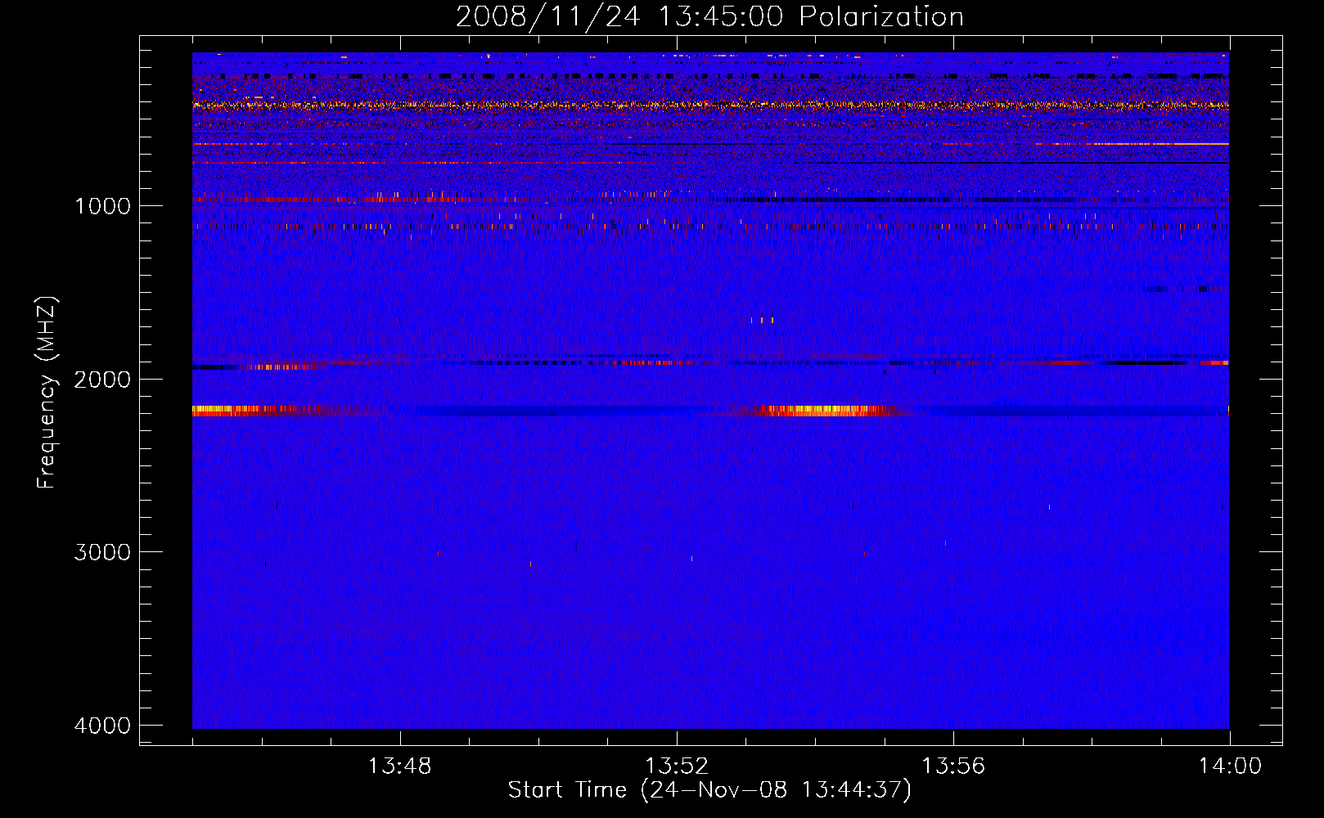Click the 13:52 time tick label
The width and height of the screenshot is (1324, 818).
tap(677, 766)
